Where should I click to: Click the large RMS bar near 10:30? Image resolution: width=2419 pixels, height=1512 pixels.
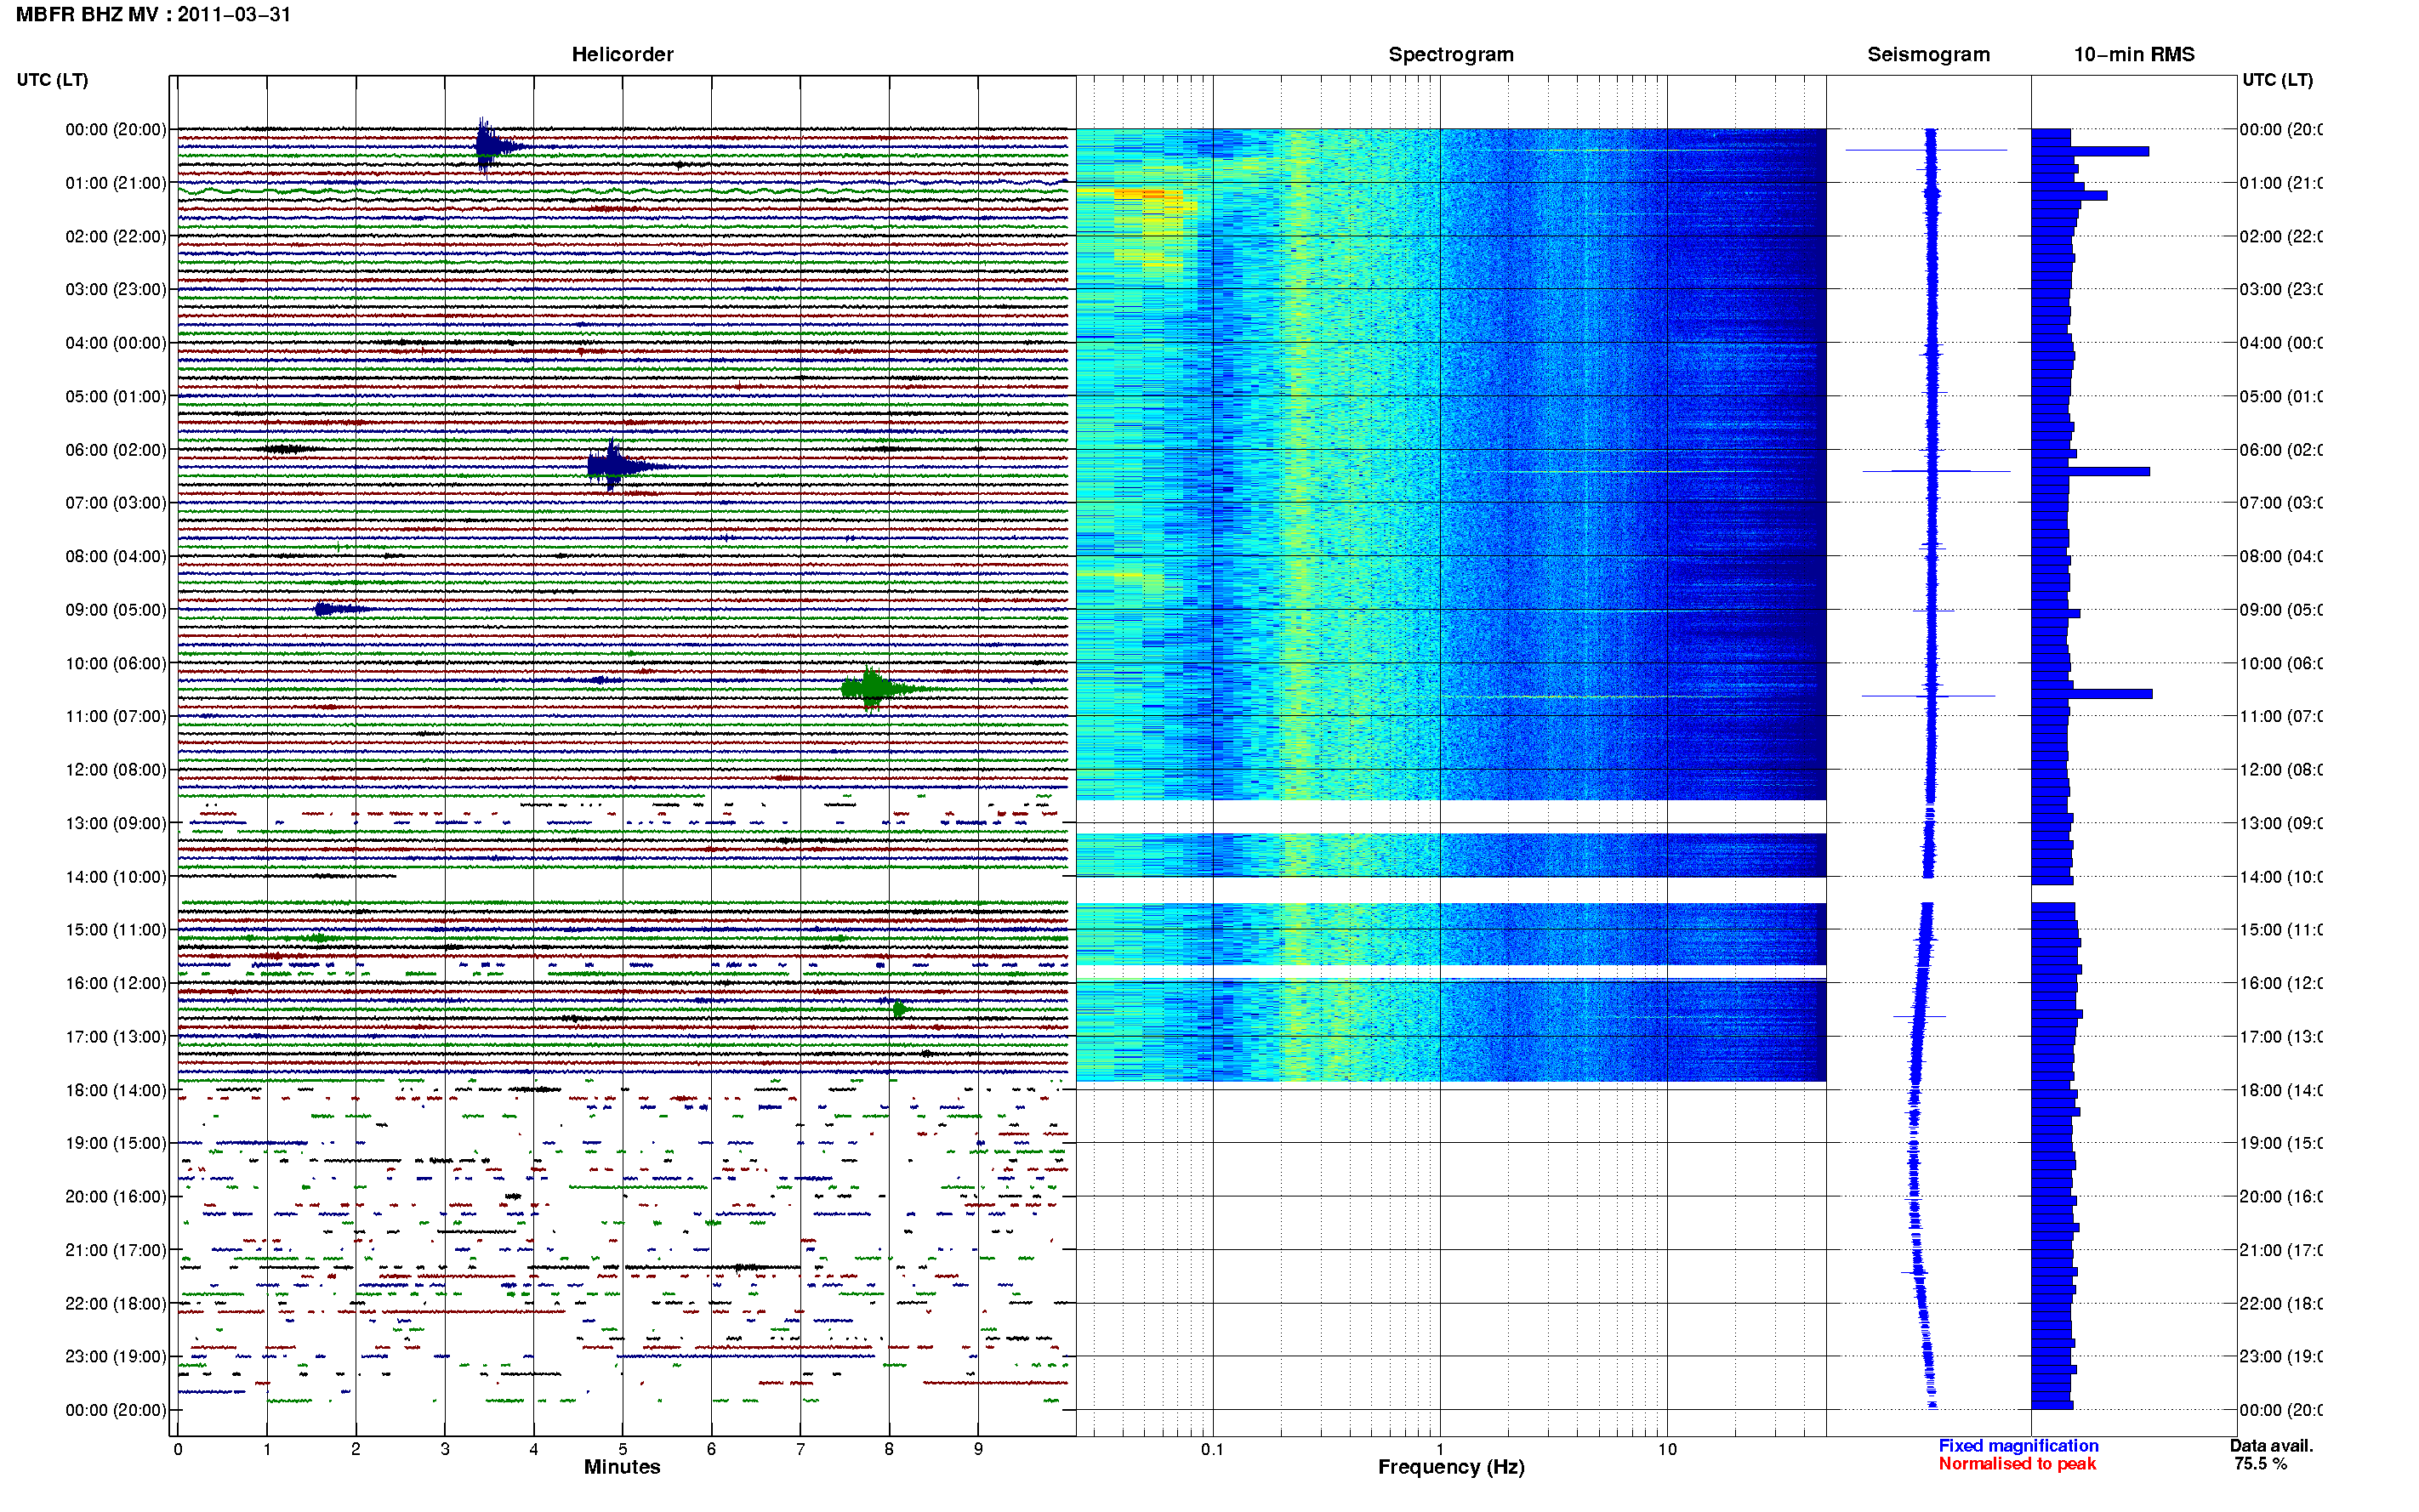pyautogui.click(x=2091, y=693)
